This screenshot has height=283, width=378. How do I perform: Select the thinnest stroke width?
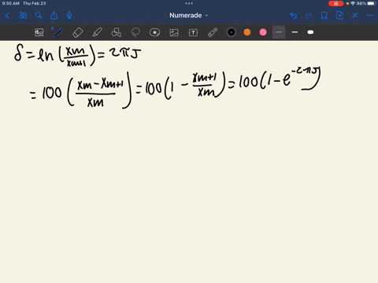coord(279,32)
